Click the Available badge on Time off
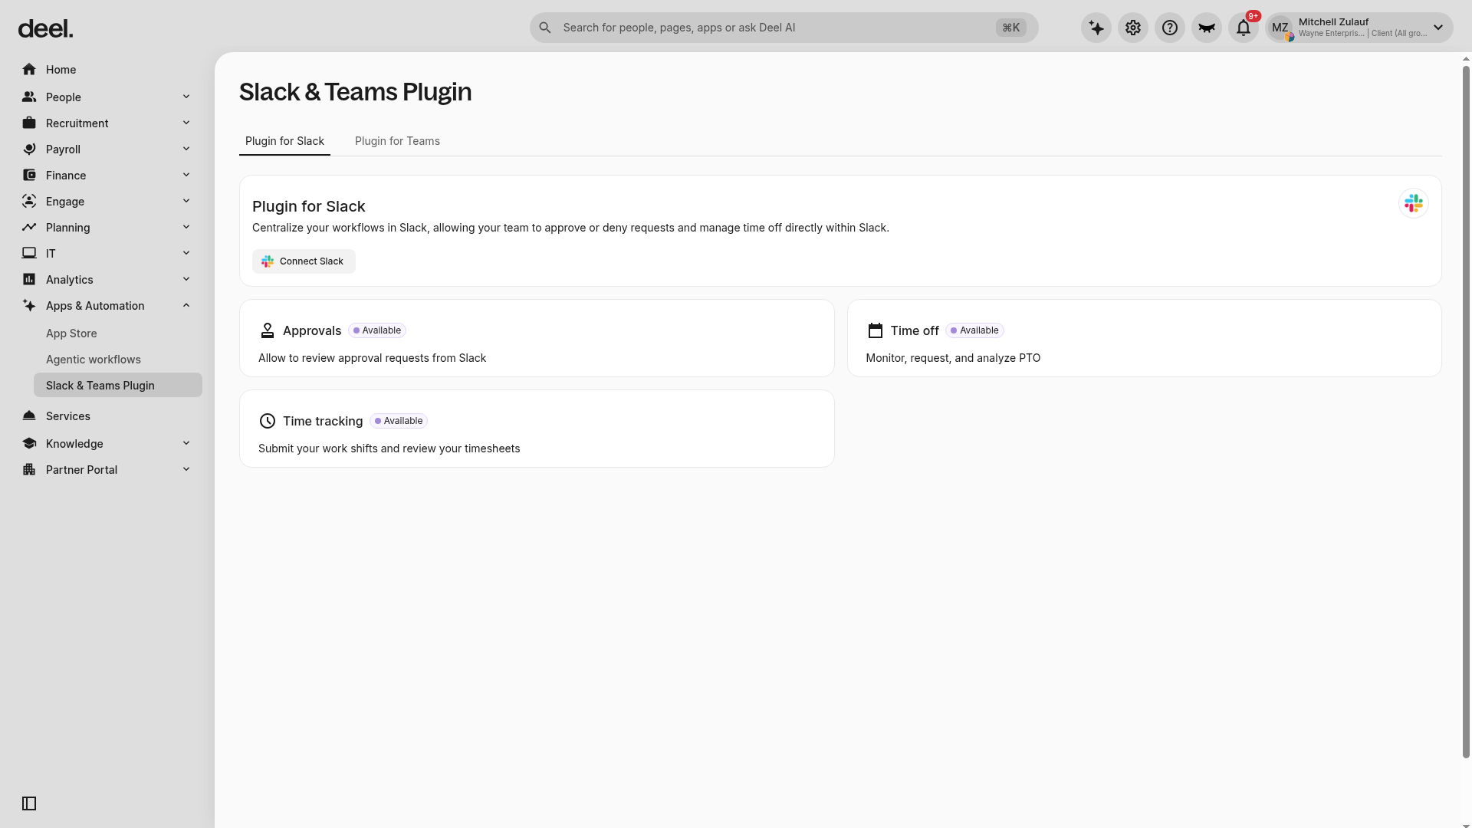 click(x=974, y=330)
